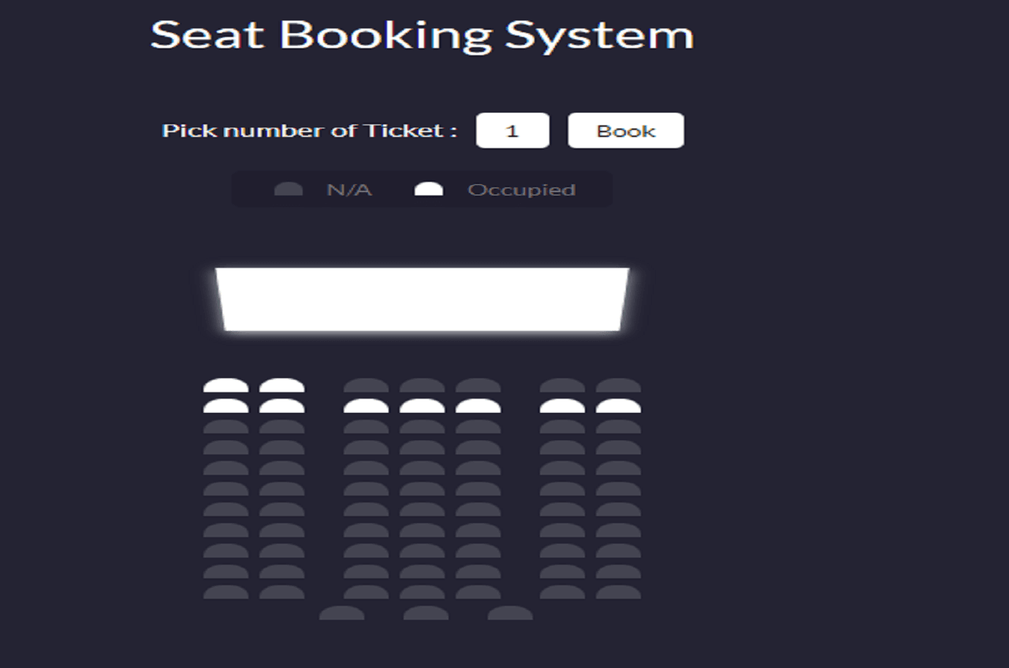Viewport: 1009px width, 668px height.
Task: Click the gray N/A seat in the legend
Action: click(x=287, y=188)
